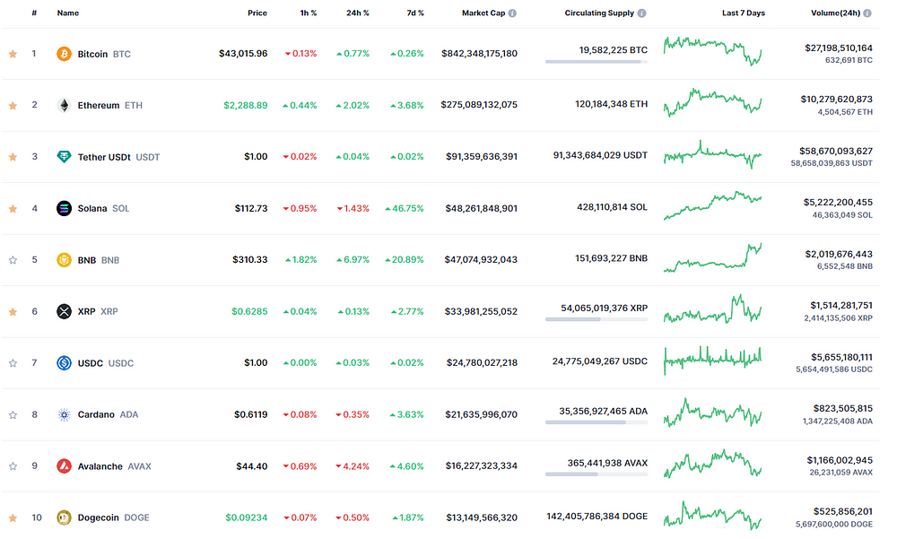This screenshot has width=897, height=539.
Task: Click Bitcoin circulating supply progress bar
Action: 597,62
